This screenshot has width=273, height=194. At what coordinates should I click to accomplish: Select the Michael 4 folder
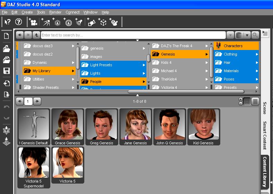coord(180,71)
